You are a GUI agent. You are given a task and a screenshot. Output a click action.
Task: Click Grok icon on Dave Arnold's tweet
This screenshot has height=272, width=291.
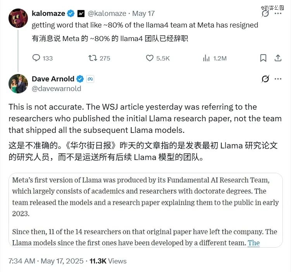[265, 79]
